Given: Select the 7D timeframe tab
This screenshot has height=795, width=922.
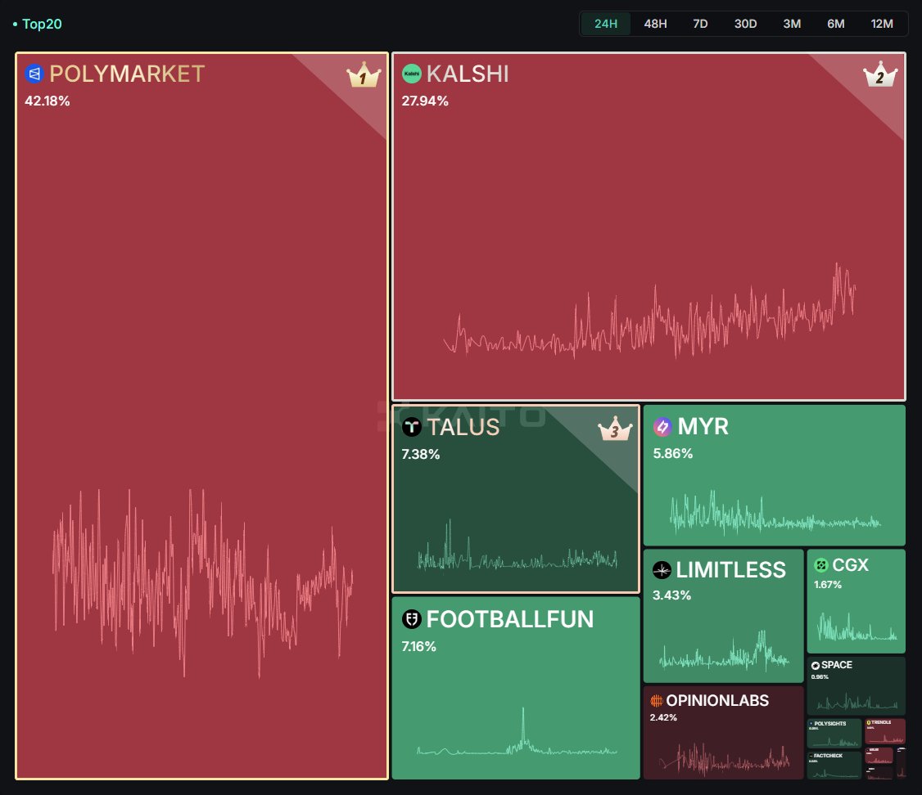Looking at the screenshot, I should [700, 24].
